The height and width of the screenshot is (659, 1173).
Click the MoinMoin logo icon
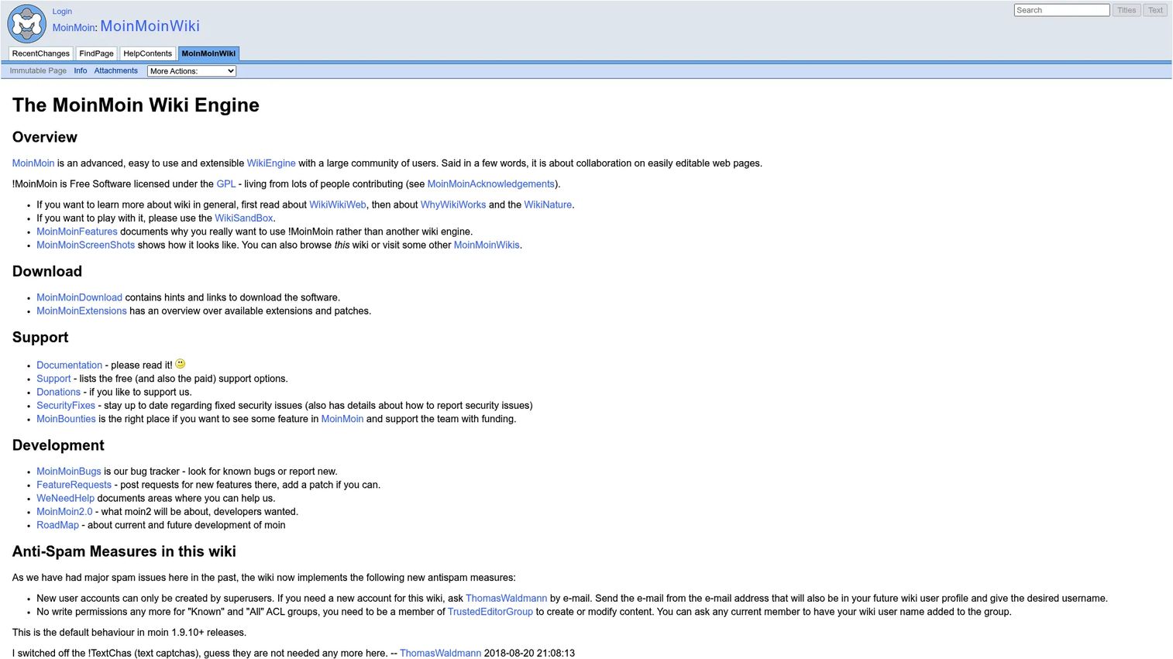click(27, 23)
